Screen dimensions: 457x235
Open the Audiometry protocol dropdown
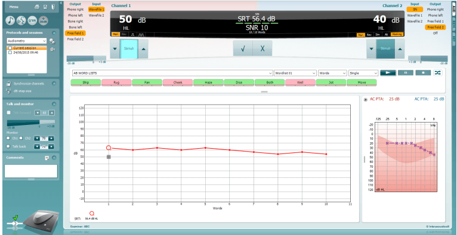tap(26, 41)
